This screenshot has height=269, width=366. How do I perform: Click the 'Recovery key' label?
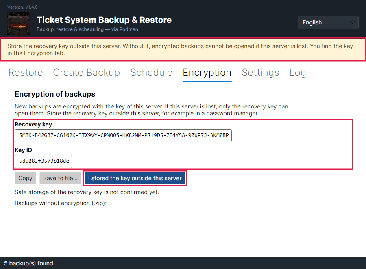click(33, 124)
